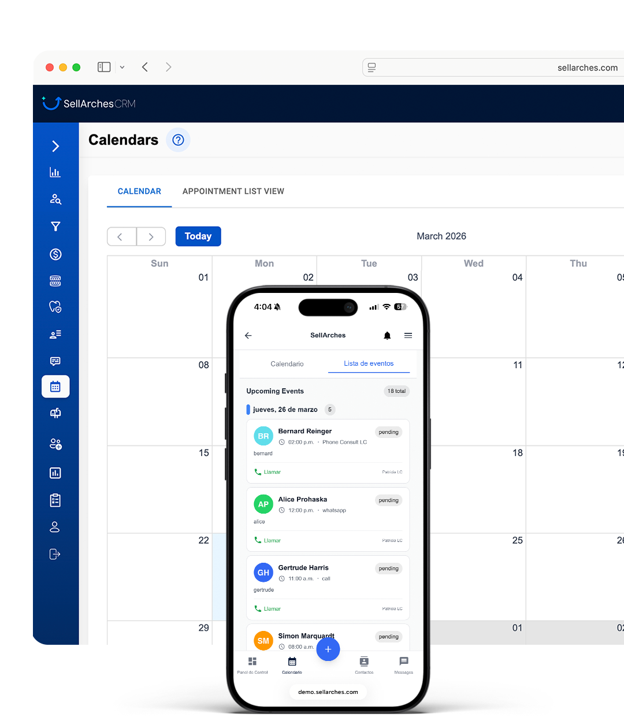Open the person list icon in sidebar

tap(55, 335)
